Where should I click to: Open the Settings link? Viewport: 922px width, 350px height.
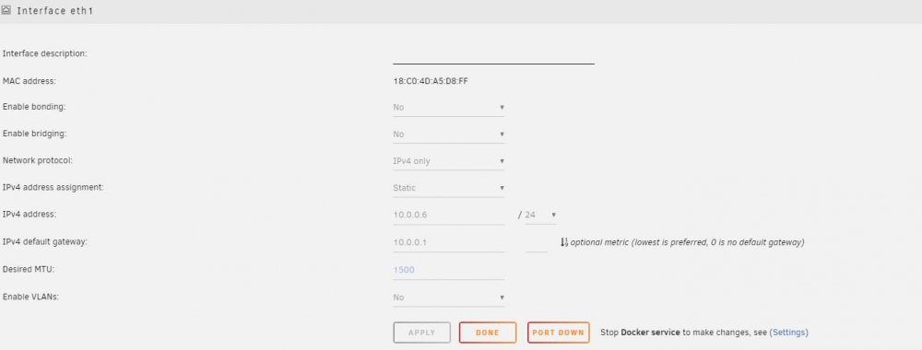click(x=788, y=332)
